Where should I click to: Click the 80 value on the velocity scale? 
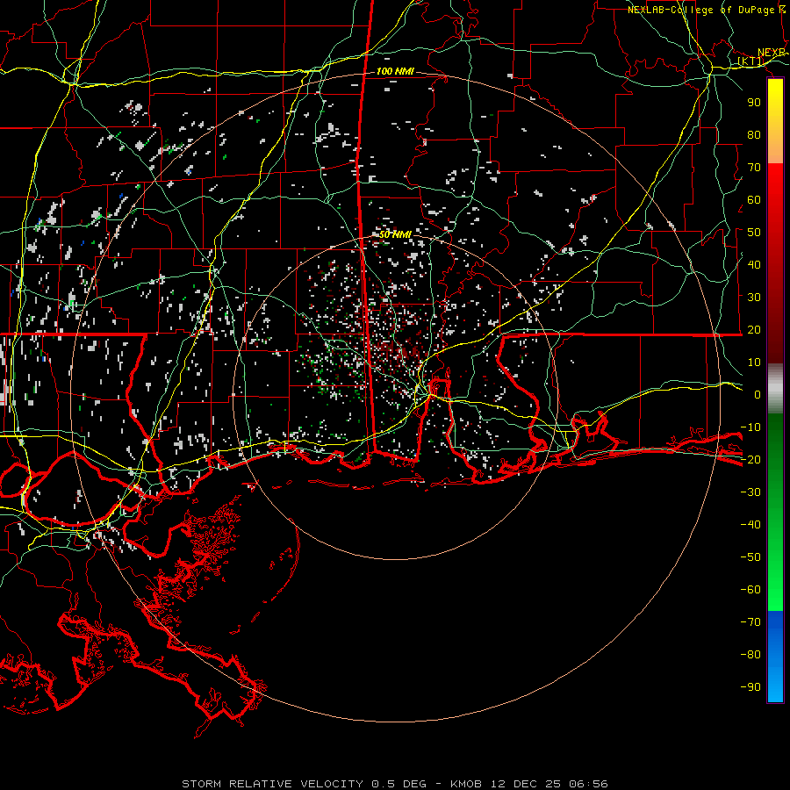click(x=754, y=134)
